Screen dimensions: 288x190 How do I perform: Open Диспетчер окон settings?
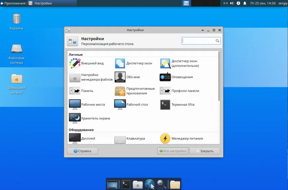133,63
